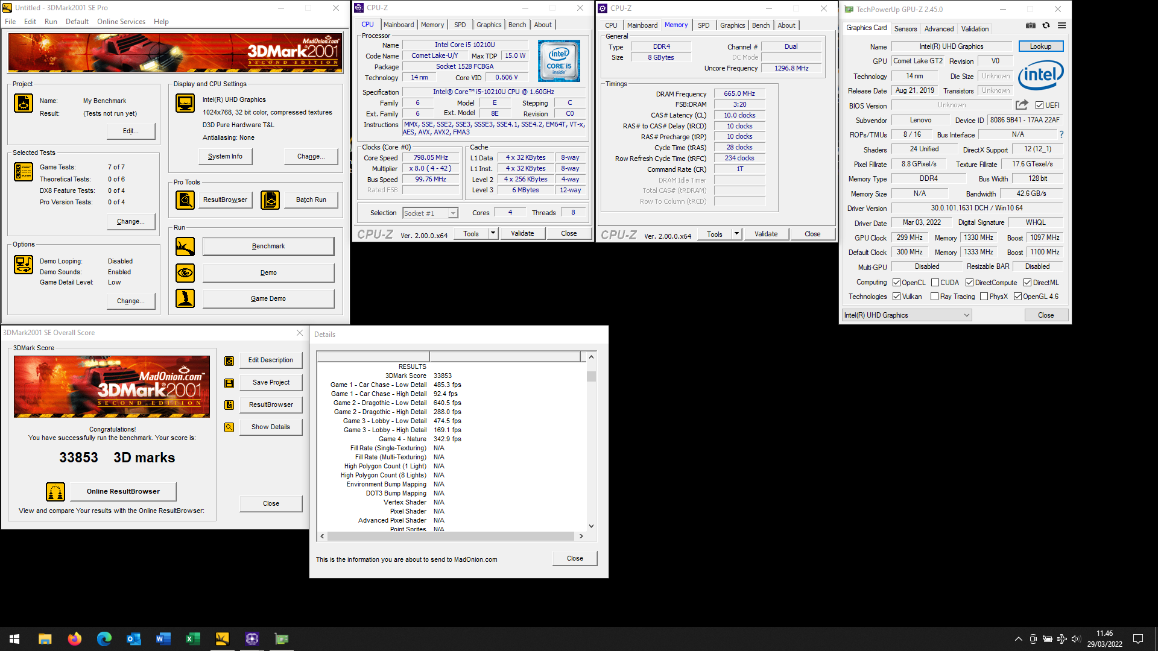Toggle the DirectML checkbox
The height and width of the screenshot is (651, 1158).
coord(1028,283)
